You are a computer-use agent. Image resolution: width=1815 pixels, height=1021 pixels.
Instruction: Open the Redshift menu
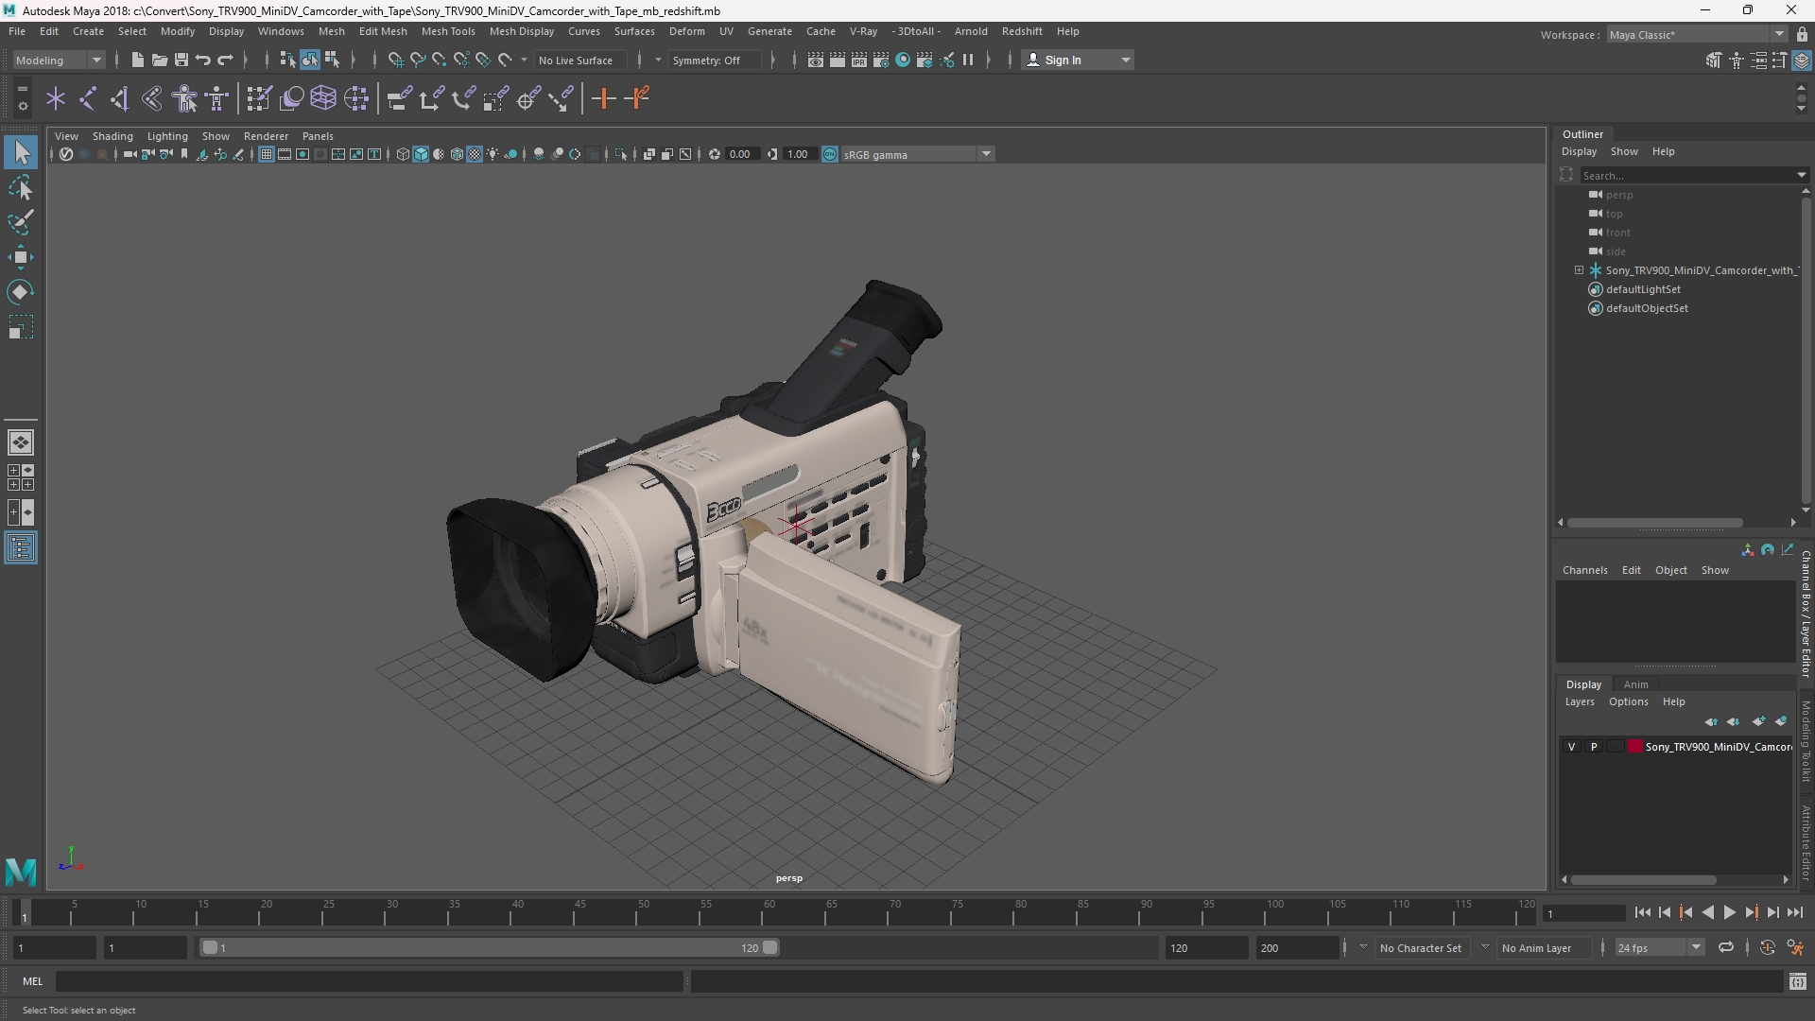pyautogui.click(x=1022, y=31)
